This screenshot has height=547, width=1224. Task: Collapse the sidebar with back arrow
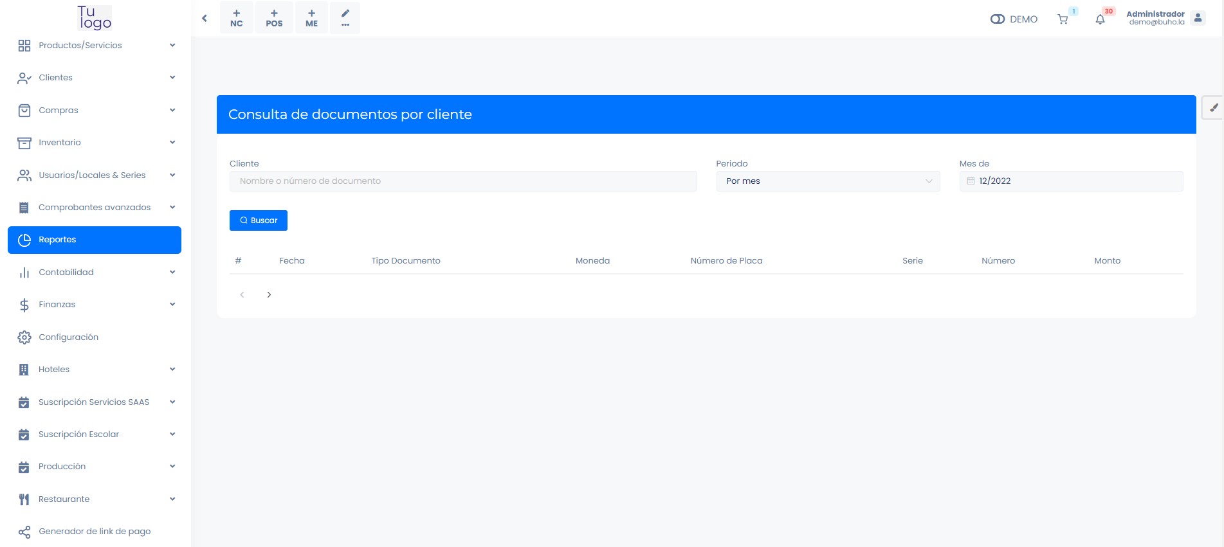pos(205,18)
